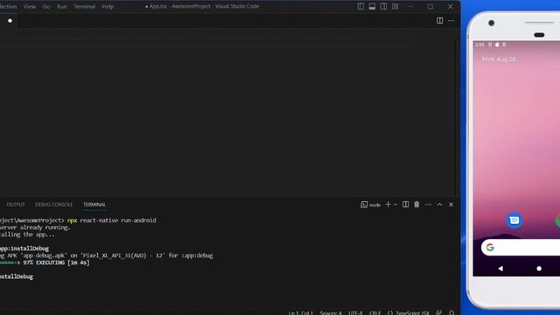Maximize the panel with the chevron up
The width and height of the screenshot is (560, 315).
[x=439, y=205]
